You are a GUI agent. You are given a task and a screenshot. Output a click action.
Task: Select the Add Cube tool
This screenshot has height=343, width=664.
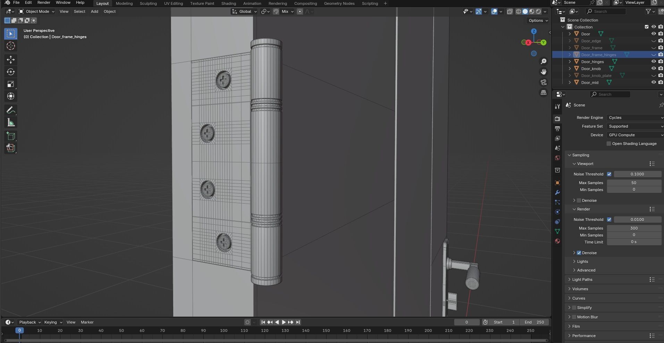click(x=11, y=136)
